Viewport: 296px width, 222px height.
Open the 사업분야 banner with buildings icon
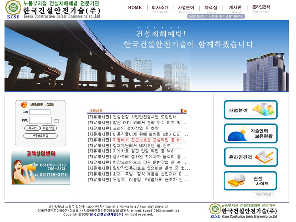coord(250,110)
